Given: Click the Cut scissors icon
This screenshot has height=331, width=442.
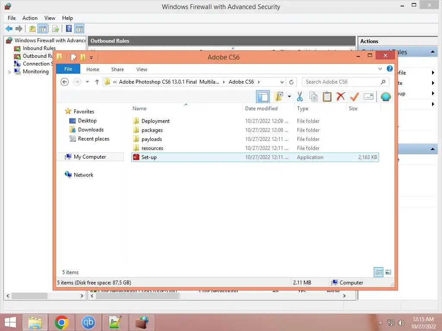Looking at the screenshot, I should [x=300, y=97].
